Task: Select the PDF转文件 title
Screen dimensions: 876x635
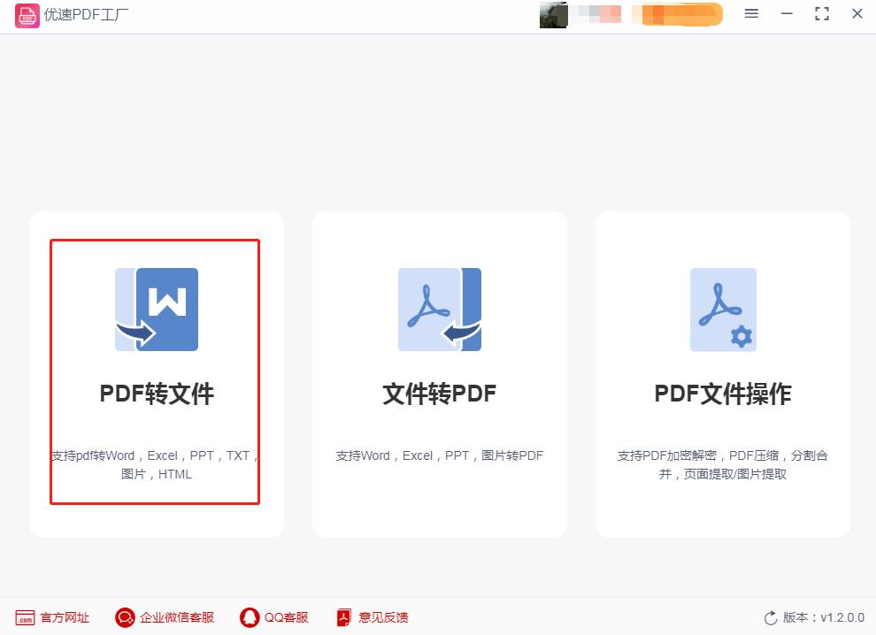Action: click(157, 394)
